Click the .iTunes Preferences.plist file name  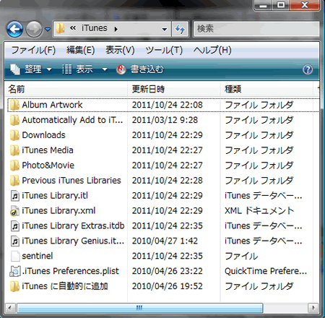pyautogui.click(x=70, y=271)
